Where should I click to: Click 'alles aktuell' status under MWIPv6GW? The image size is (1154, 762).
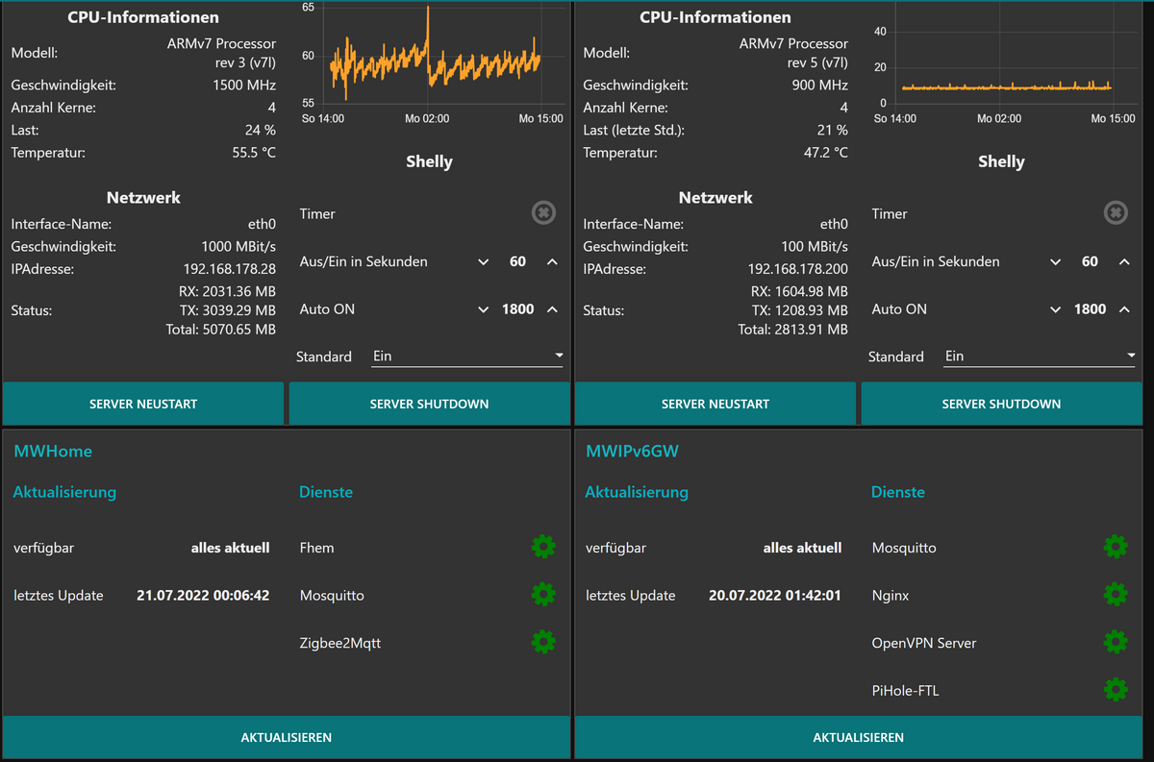803,548
